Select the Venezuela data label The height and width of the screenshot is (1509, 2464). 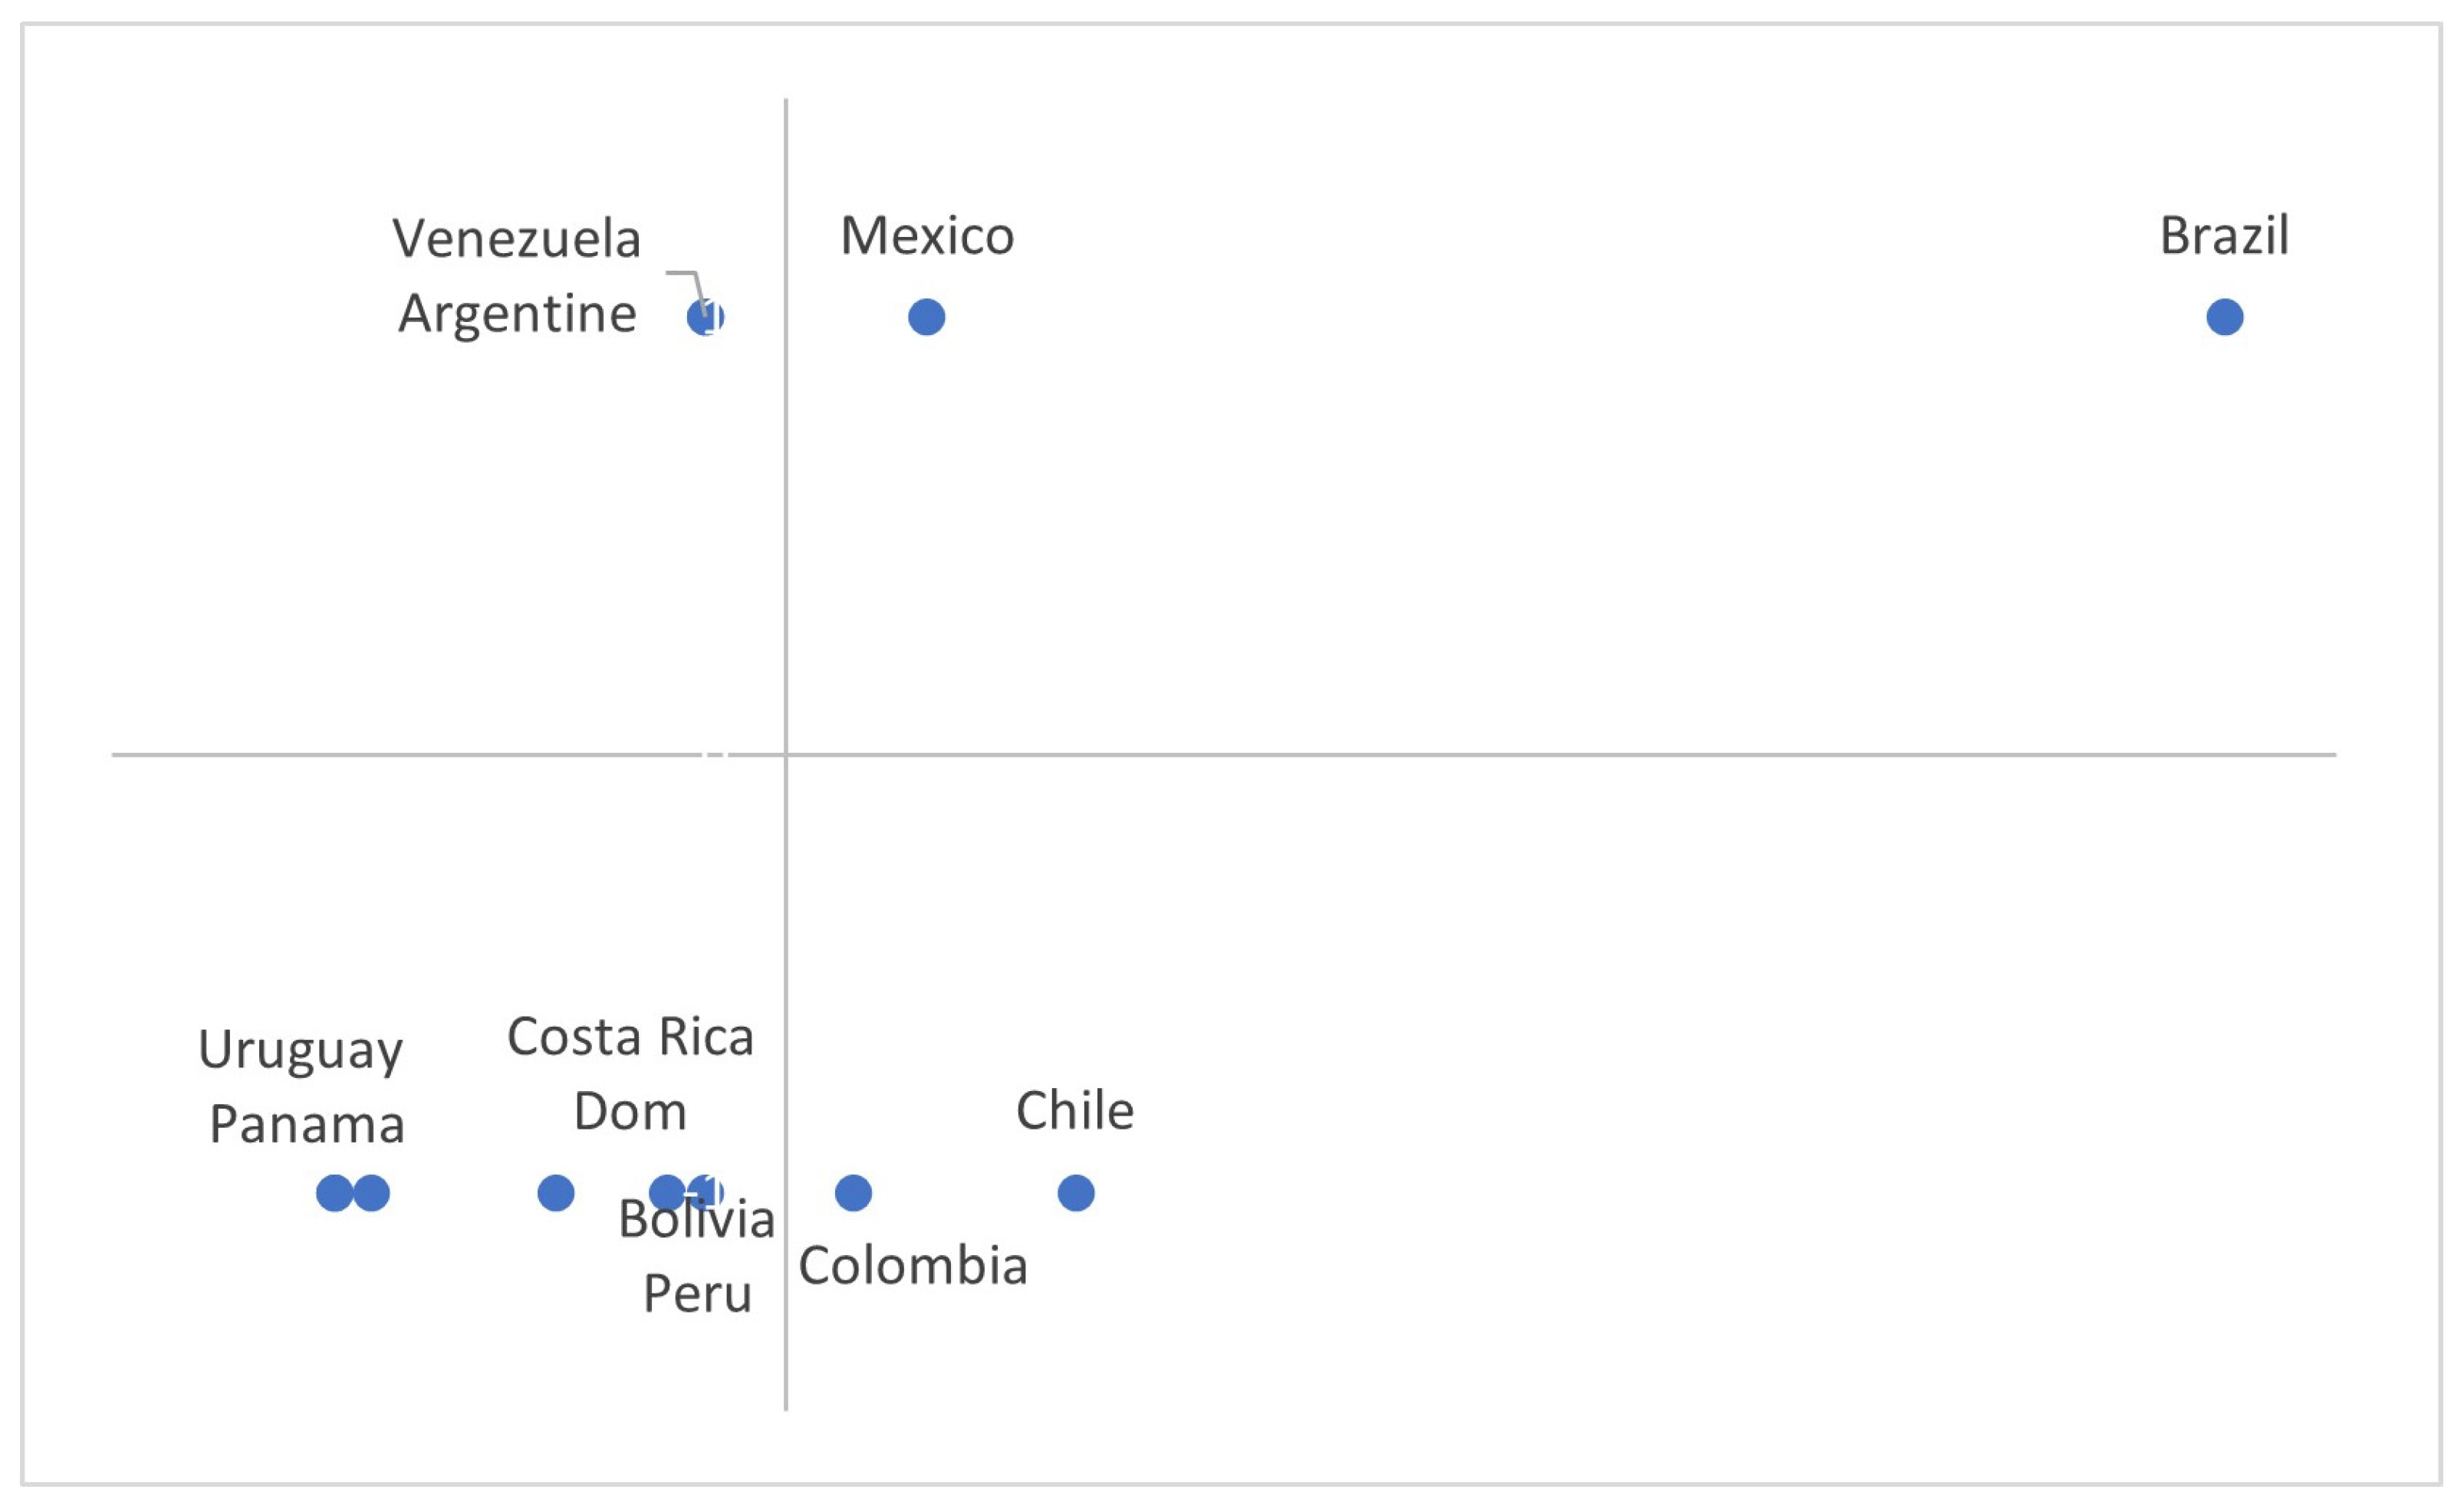517,239
